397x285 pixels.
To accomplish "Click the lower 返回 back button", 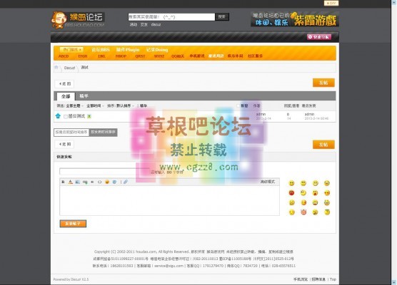I will pyautogui.click(x=64, y=144).
